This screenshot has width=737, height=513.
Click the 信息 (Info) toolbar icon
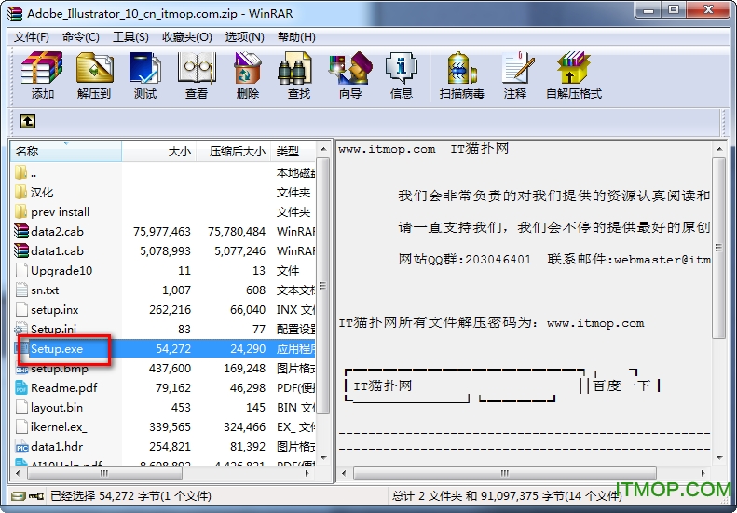point(401,69)
